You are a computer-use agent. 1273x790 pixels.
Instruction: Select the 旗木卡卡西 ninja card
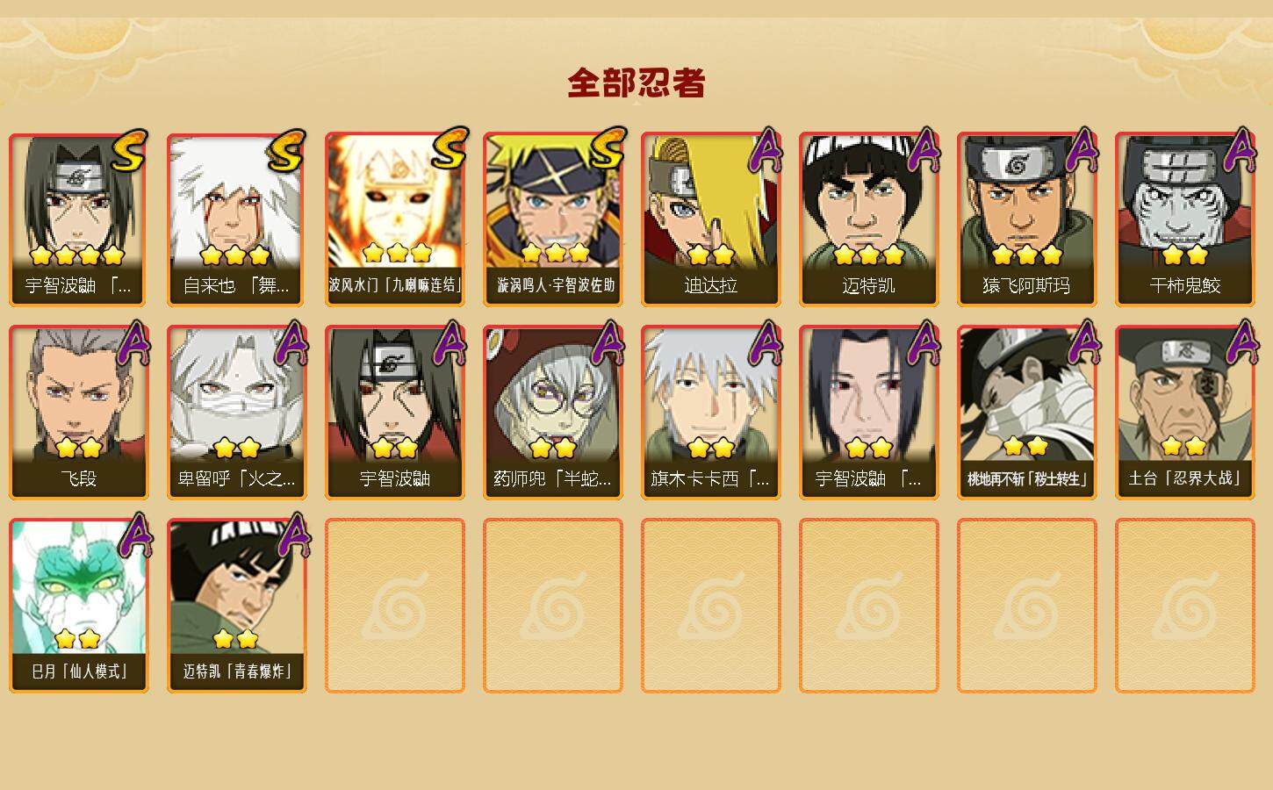click(710, 413)
